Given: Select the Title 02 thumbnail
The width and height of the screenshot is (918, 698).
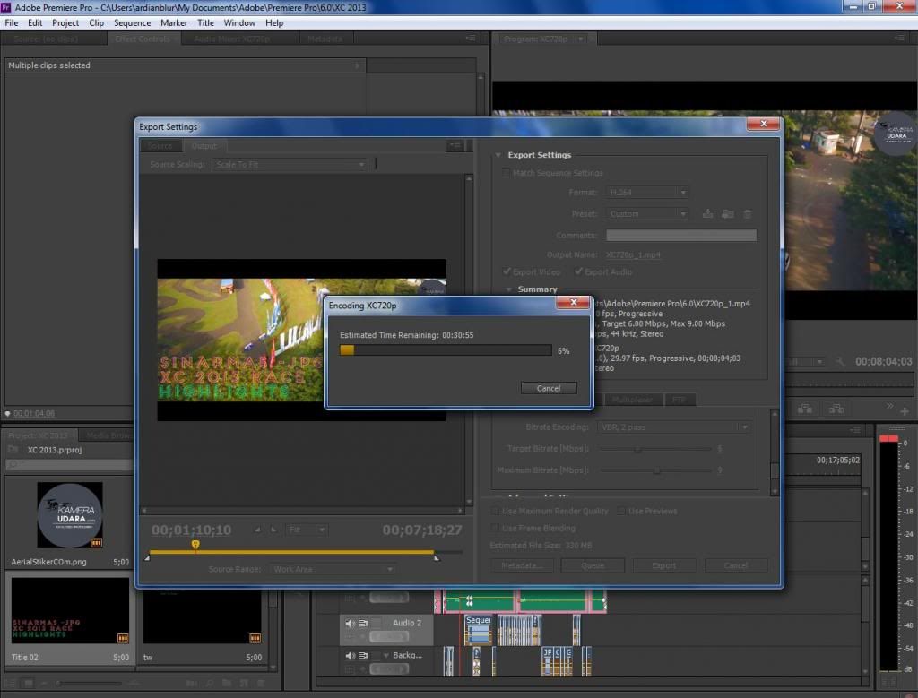Looking at the screenshot, I should 70,611.
